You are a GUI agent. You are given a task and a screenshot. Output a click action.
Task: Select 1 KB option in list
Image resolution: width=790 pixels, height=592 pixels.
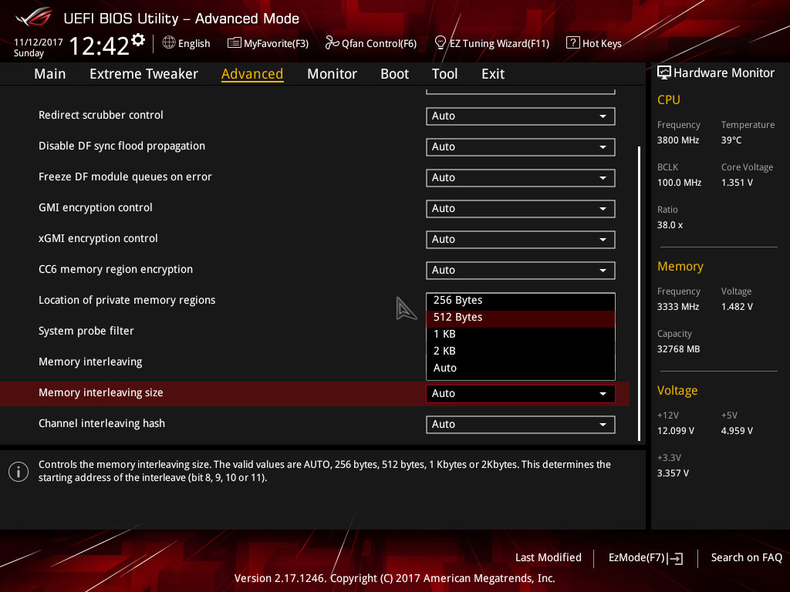[x=521, y=335]
